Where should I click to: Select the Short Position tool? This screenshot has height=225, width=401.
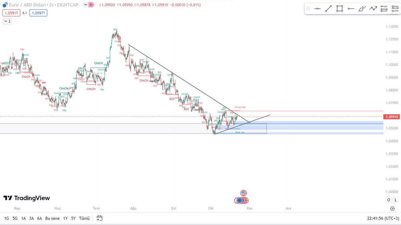pos(395,8)
